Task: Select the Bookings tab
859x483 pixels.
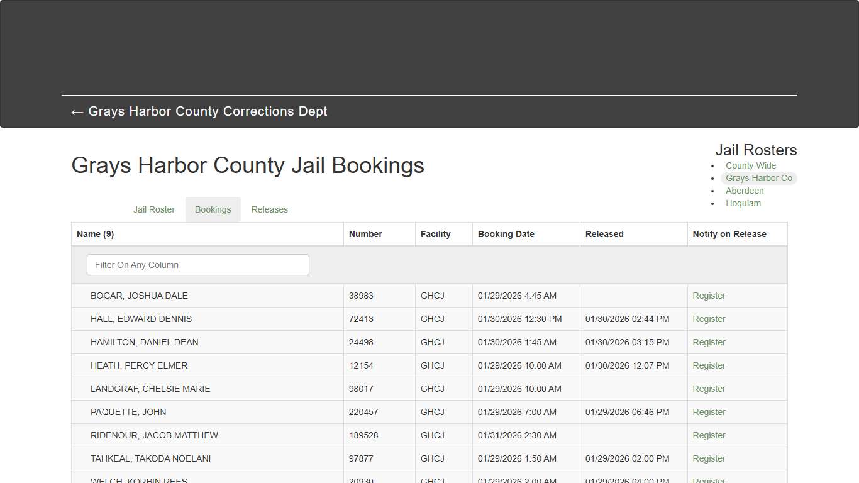Action: tap(213, 209)
